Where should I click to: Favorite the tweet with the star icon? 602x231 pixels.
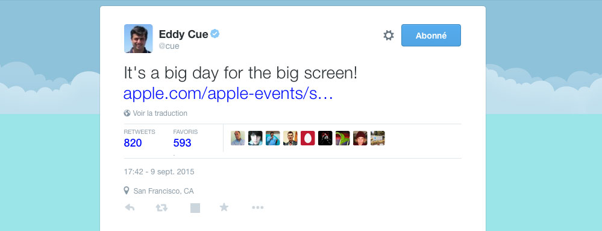[224, 207]
